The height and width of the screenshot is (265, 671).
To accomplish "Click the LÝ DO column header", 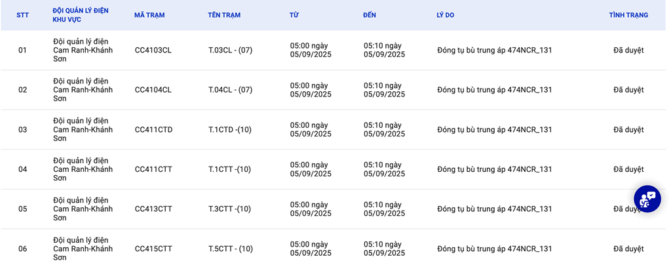I will point(446,15).
